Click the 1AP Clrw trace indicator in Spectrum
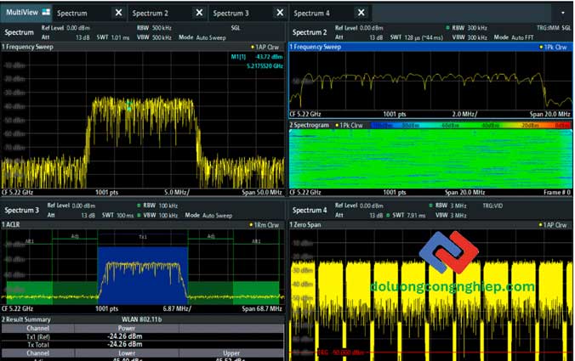Viewport: 575px width, 361px height. tap(267, 47)
